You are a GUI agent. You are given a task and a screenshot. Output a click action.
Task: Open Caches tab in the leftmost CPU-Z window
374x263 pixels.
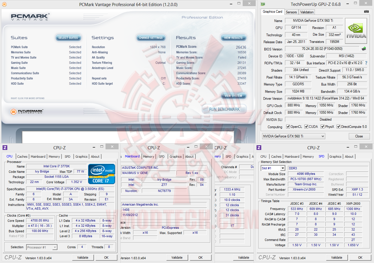22,157
